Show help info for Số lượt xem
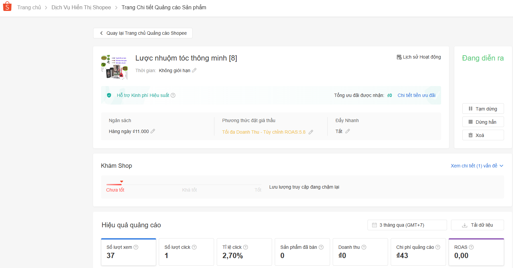 click(x=136, y=247)
